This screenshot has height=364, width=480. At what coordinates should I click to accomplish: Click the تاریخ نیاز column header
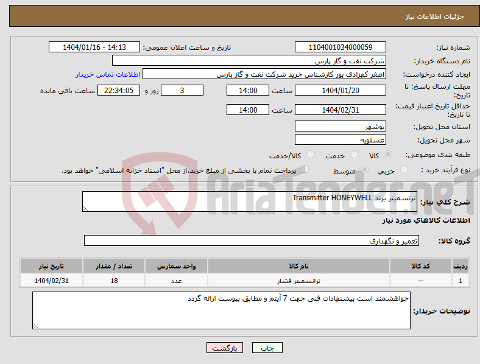tap(51, 266)
